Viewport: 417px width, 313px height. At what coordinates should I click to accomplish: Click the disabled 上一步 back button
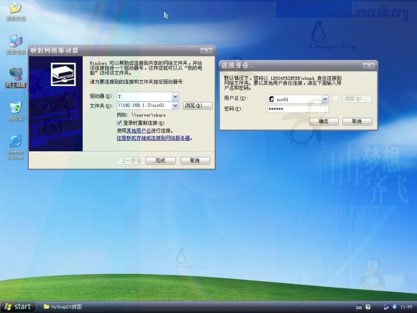pyautogui.click(x=130, y=161)
